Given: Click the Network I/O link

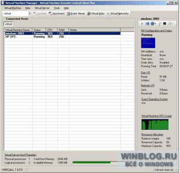Looking at the screenshot, I should 148,85.
